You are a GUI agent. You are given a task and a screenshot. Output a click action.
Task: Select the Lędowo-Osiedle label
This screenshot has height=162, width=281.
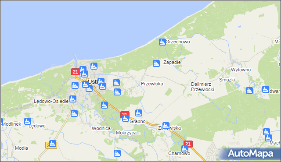point(51,102)
